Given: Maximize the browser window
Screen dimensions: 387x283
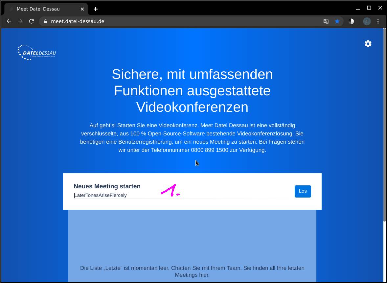Looking at the screenshot, I should (x=369, y=8).
